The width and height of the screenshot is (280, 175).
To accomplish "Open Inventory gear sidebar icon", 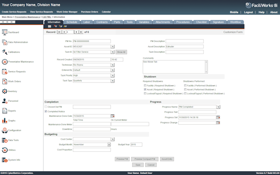I will pos(5,91).
